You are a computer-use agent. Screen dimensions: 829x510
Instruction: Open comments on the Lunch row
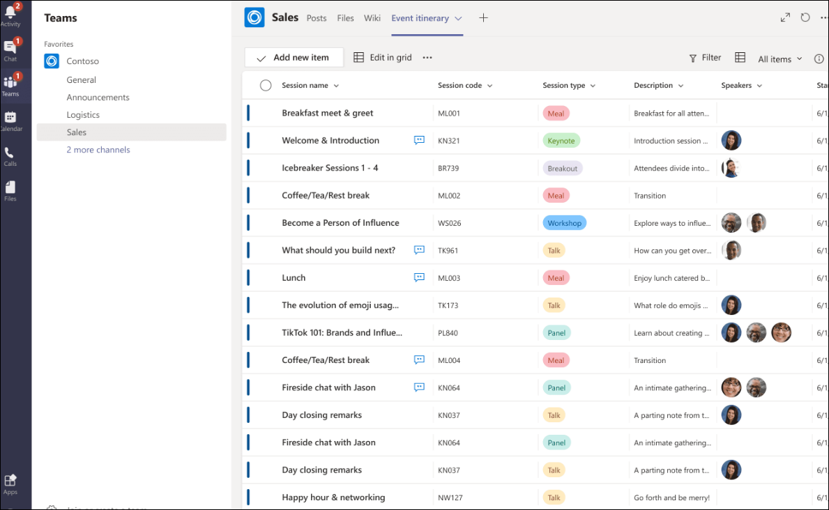point(419,277)
